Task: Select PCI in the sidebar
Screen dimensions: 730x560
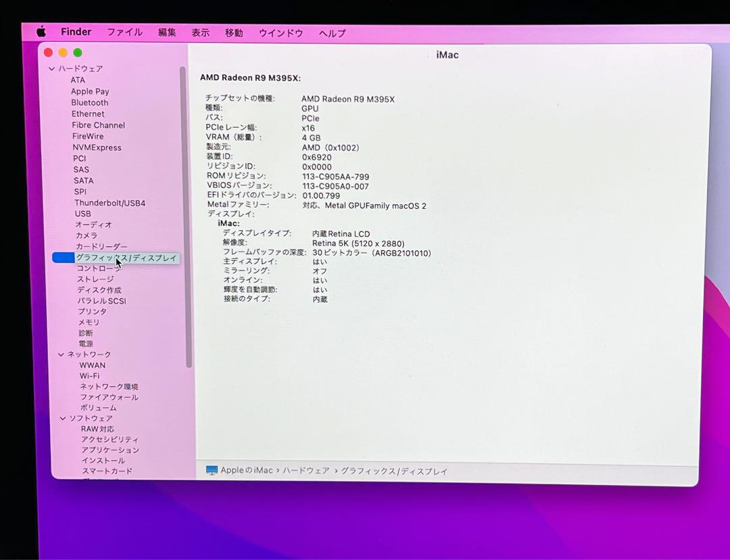Action: click(79, 158)
